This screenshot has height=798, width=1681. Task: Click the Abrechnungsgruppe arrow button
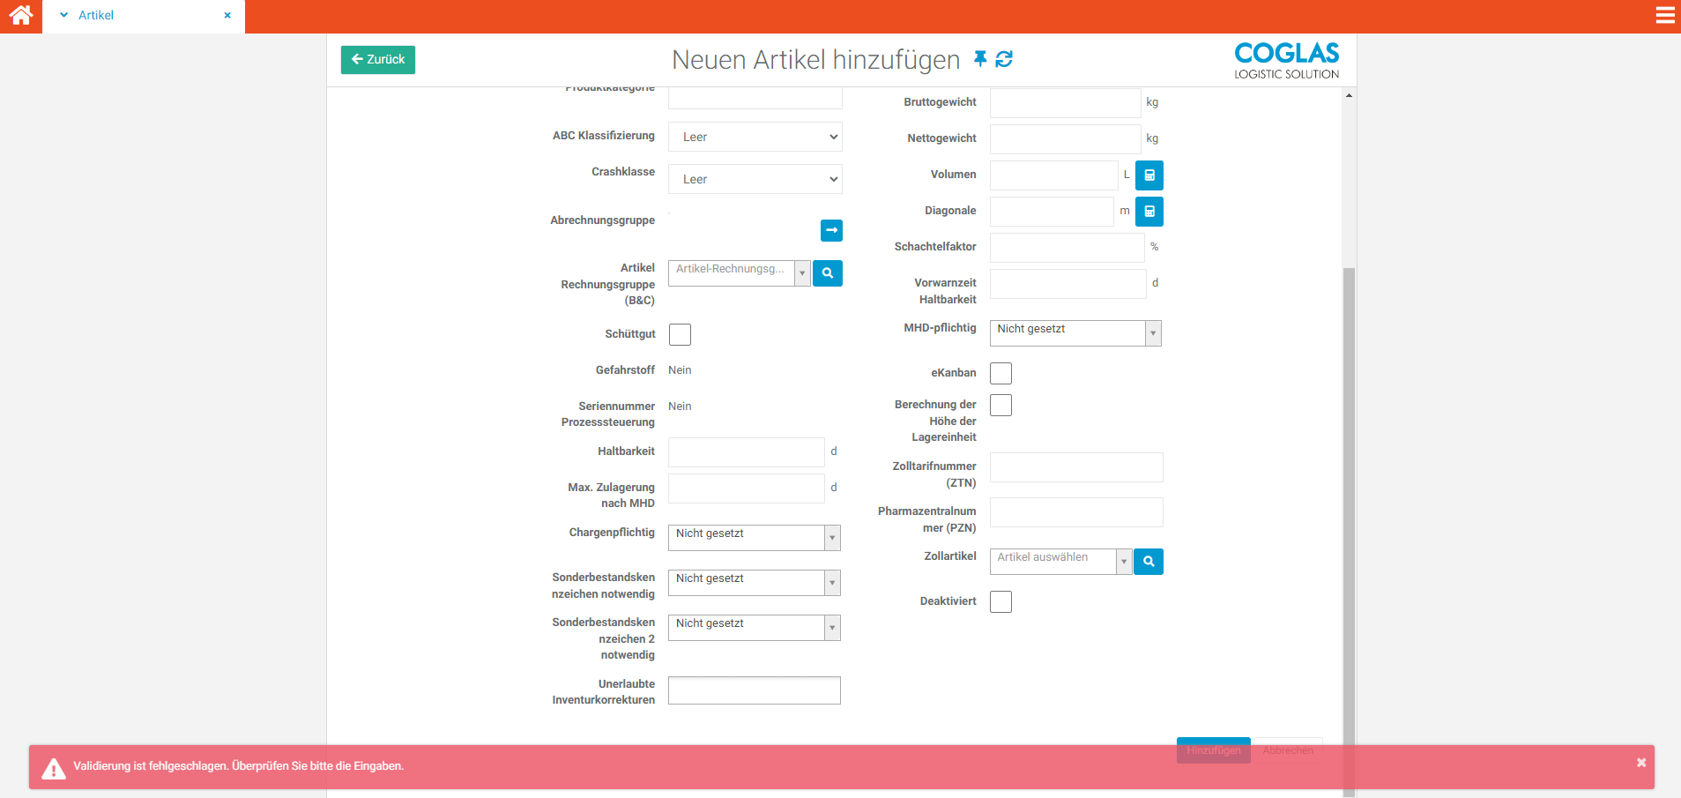tap(831, 230)
